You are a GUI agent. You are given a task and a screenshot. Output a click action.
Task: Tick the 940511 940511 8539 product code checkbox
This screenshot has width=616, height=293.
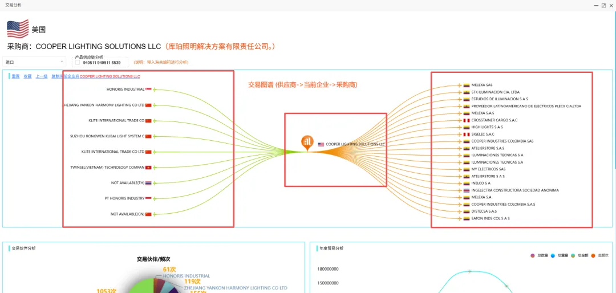pyautogui.click(x=78, y=63)
